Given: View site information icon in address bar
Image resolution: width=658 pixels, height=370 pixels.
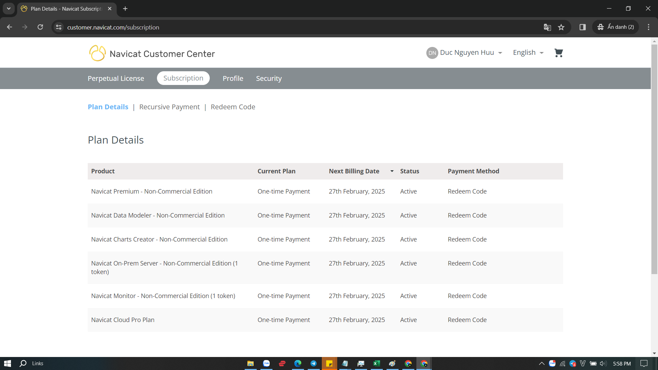Looking at the screenshot, I should (59, 27).
